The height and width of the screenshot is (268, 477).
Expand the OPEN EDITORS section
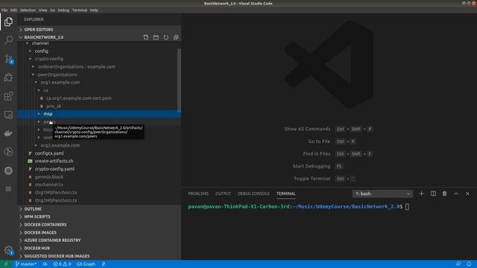point(99,30)
